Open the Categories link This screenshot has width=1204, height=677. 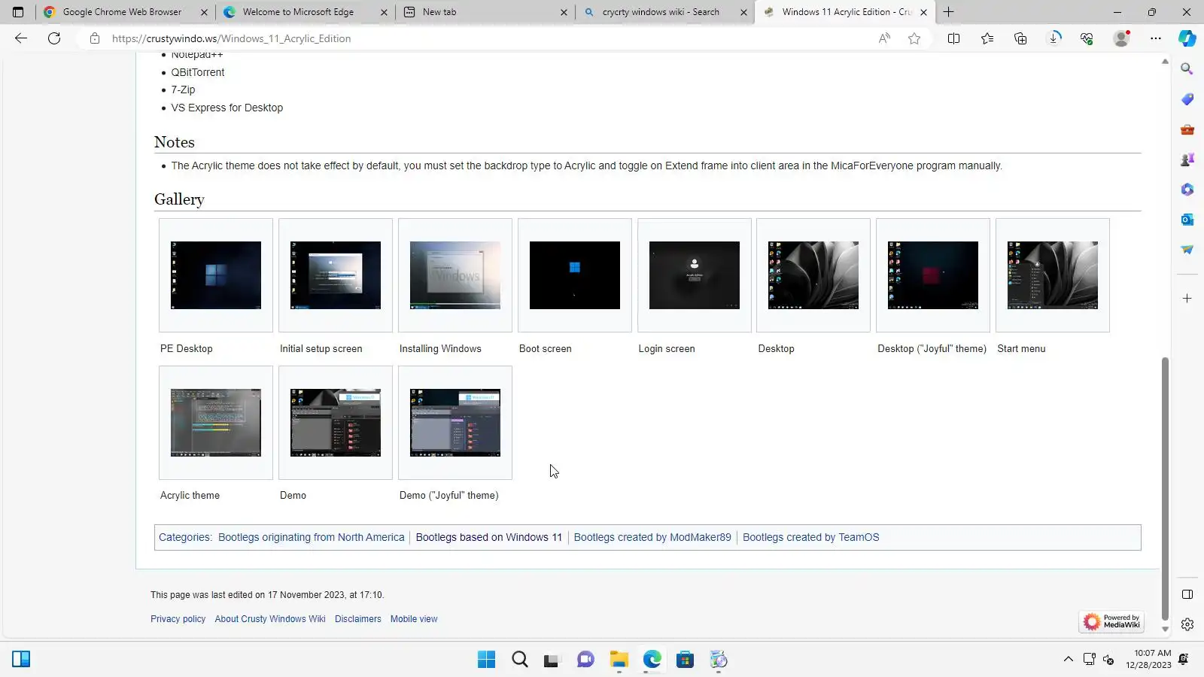point(184,537)
